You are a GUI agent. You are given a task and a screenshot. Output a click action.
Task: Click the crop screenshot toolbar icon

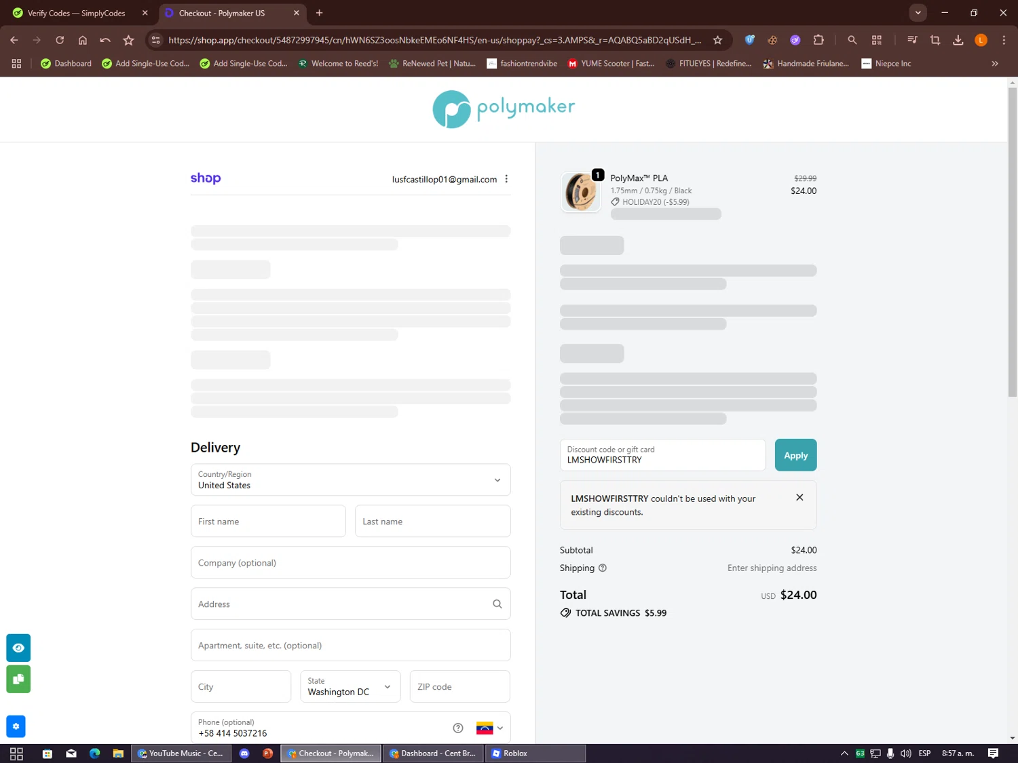(935, 40)
